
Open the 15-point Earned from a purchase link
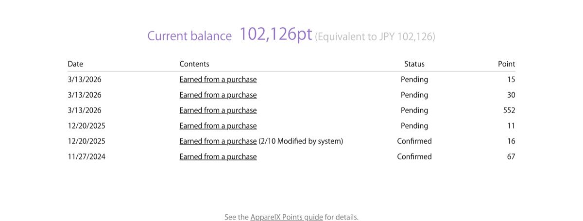click(x=218, y=79)
